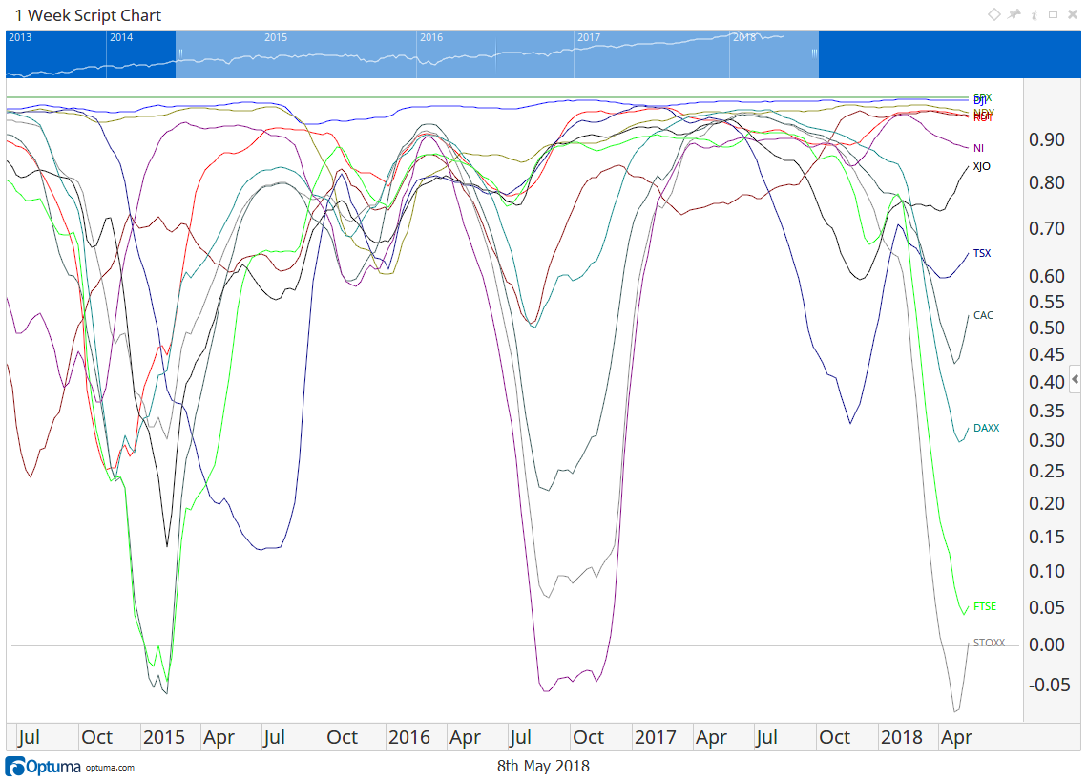The image size is (1087, 782).
Task: Select the STOXX series label
Action: 990,643
